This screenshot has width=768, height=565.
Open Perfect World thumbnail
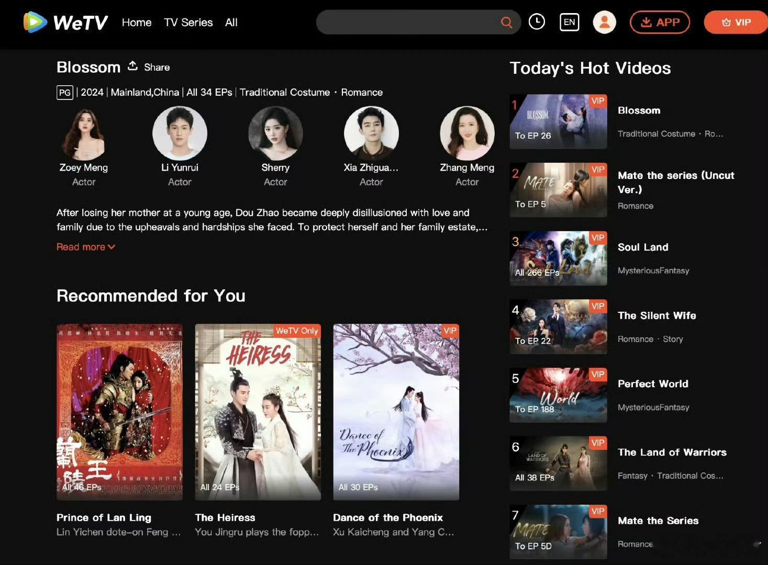[x=559, y=395]
